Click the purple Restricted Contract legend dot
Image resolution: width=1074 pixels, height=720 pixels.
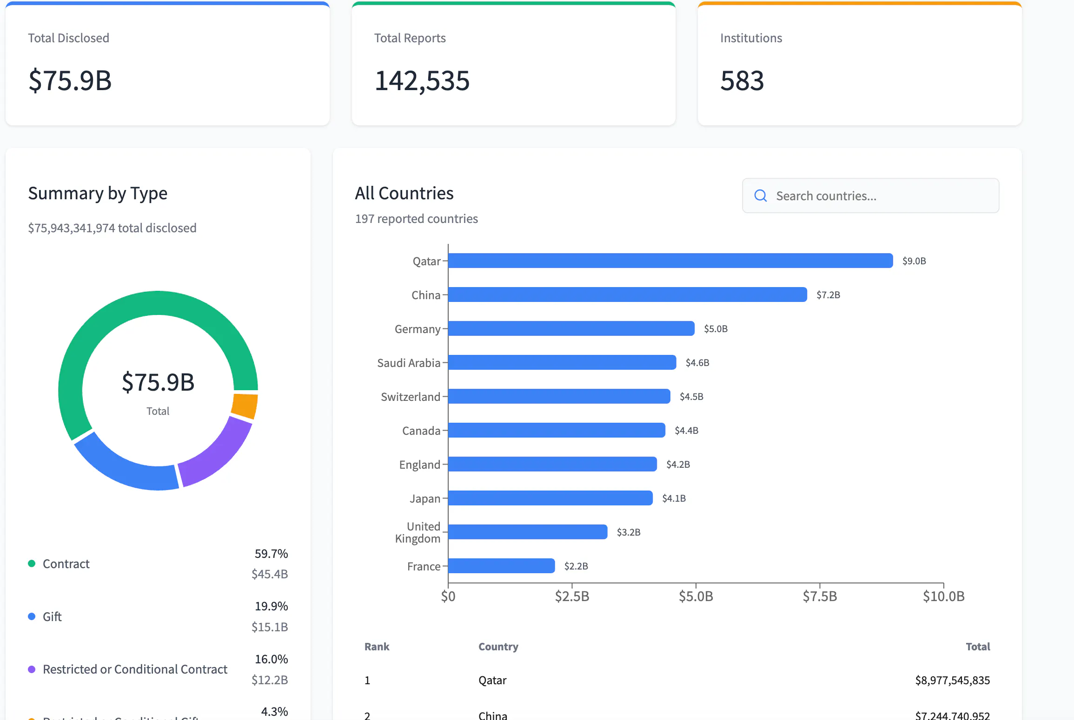point(32,669)
